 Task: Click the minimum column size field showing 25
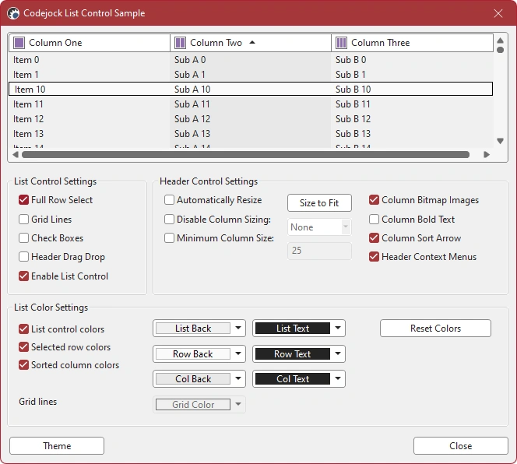[x=319, y=251]
